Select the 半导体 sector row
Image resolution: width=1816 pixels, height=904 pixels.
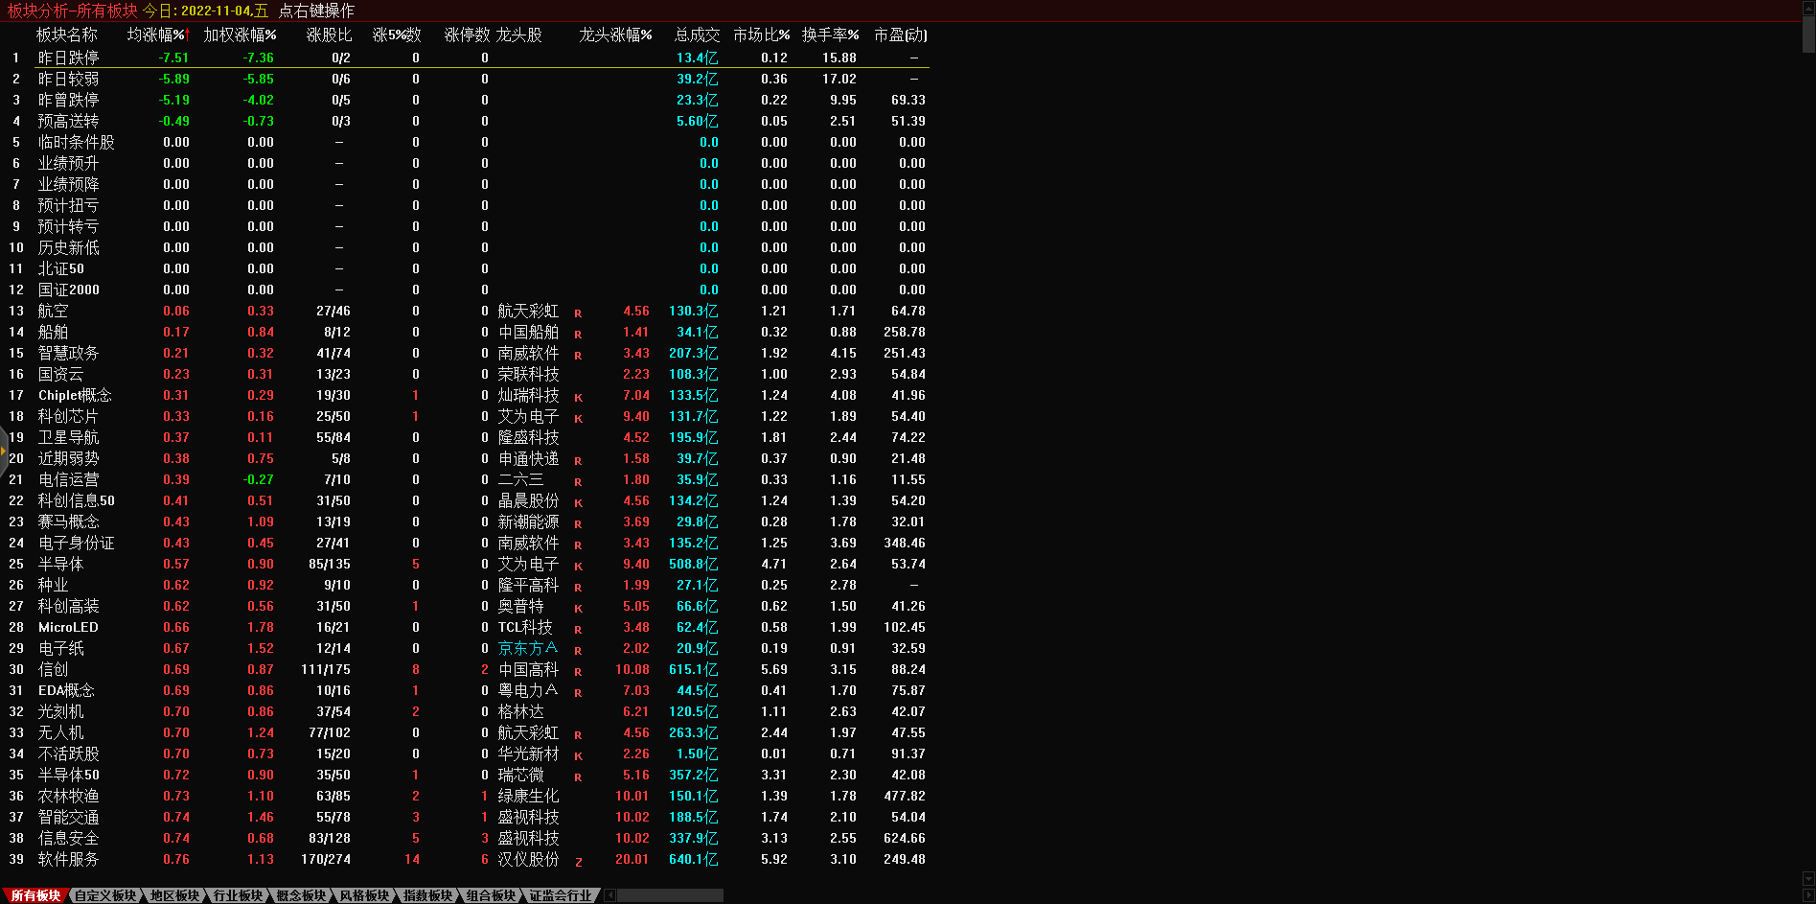point(60,564)
